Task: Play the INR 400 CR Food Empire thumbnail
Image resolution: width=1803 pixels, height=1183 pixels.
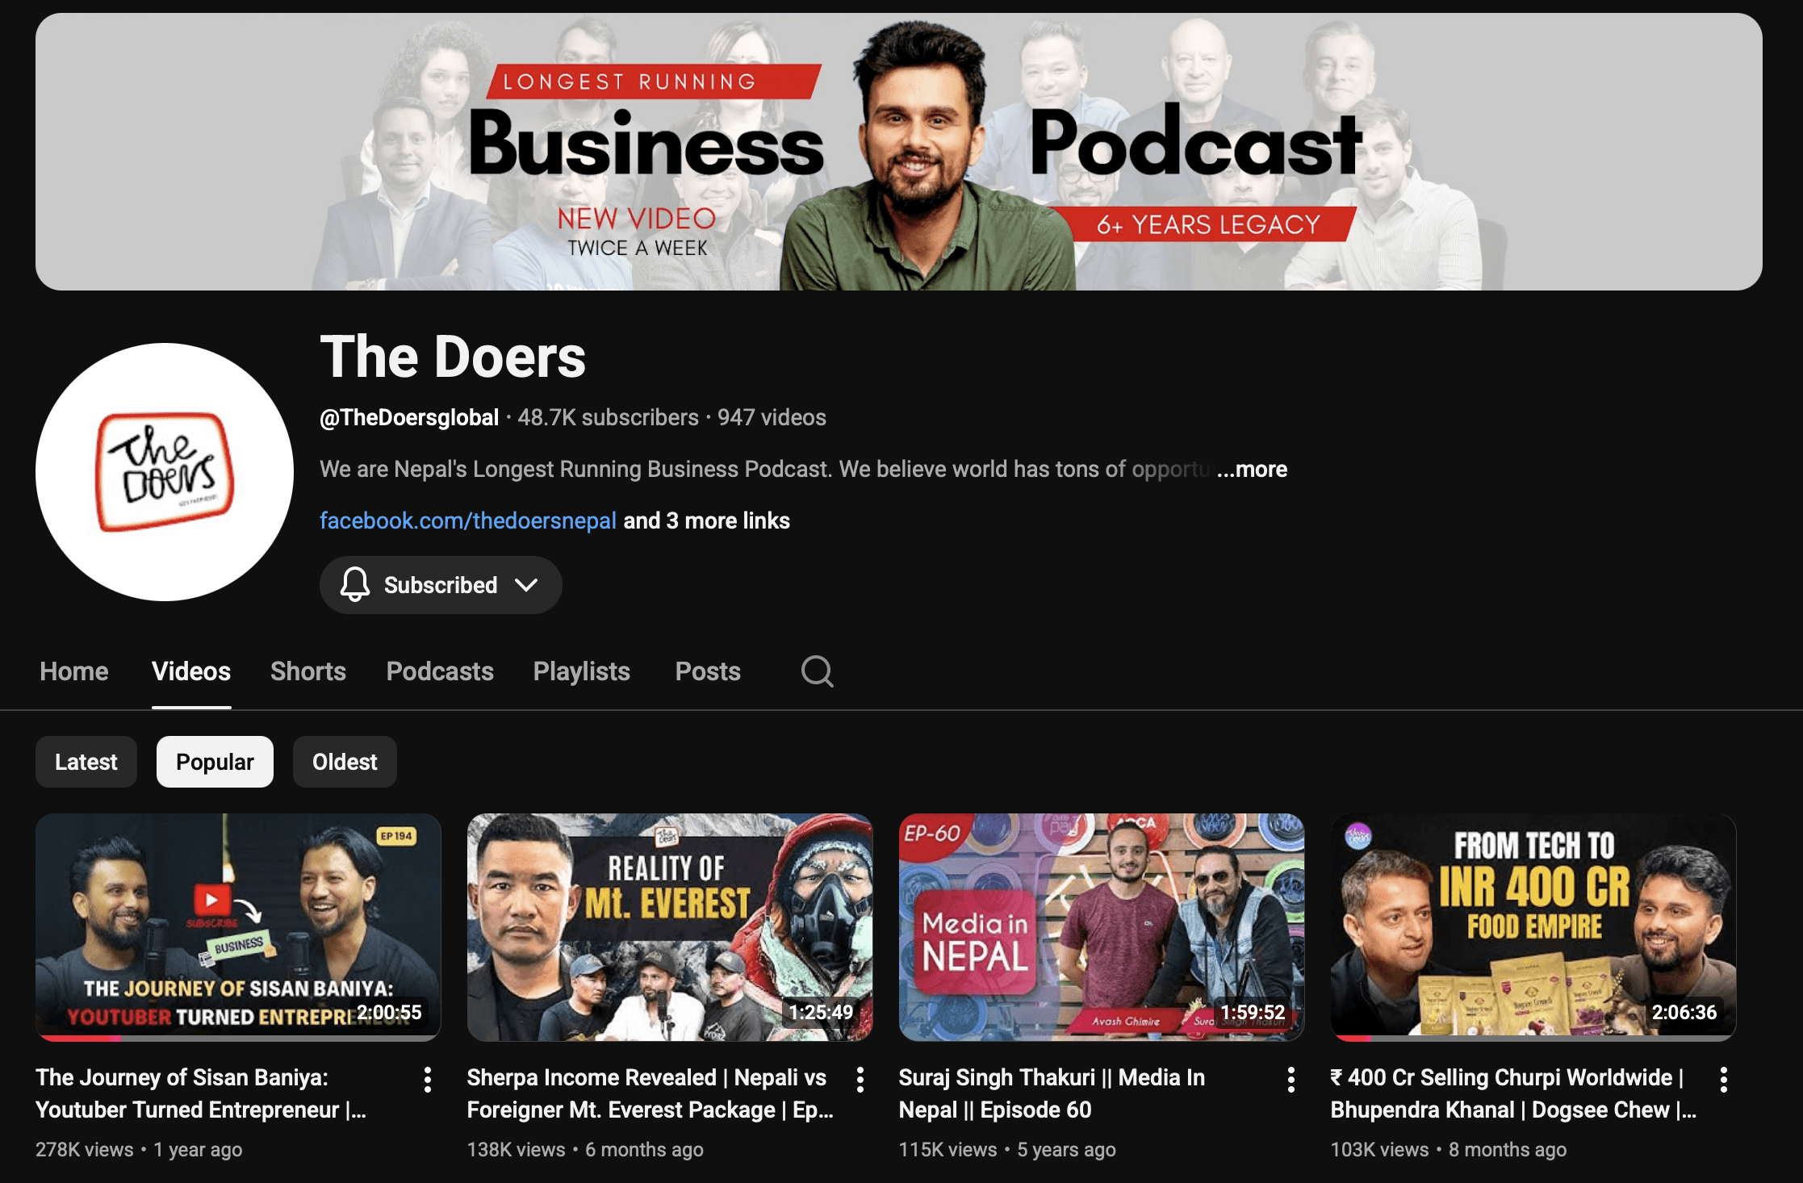Action: [x=1533, y=927]
